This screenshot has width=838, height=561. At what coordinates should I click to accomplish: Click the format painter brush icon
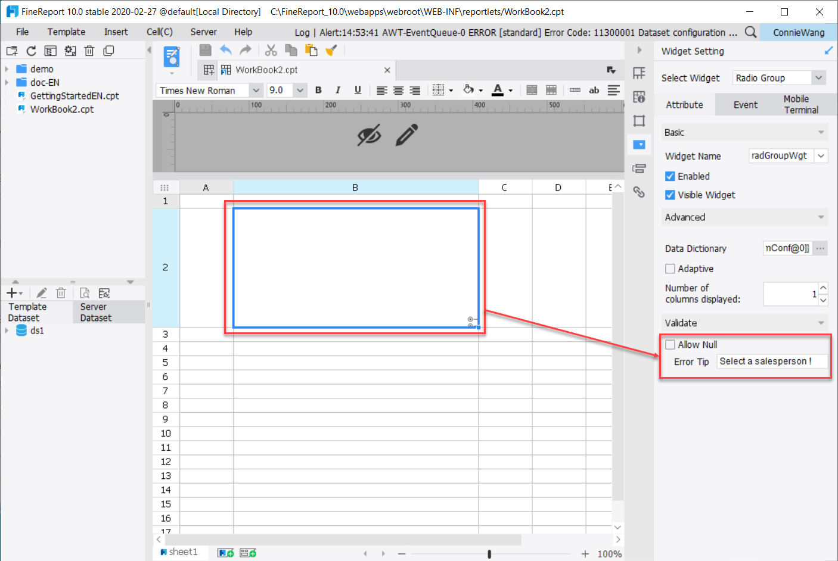(331, 50)
